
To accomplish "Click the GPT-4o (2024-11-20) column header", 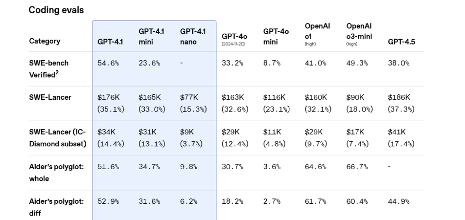I will pos(234,39).
